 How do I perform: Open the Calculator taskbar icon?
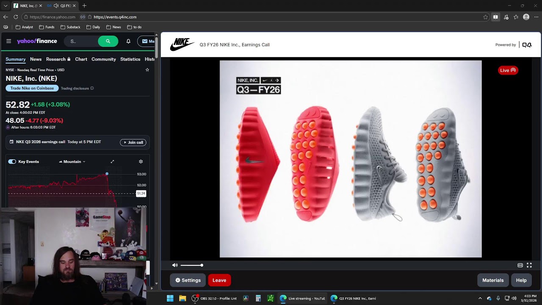(x=258, y=298)
